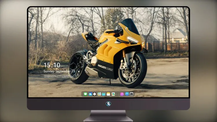Open the pink iTunes music icon

click(x=122, y=94)
